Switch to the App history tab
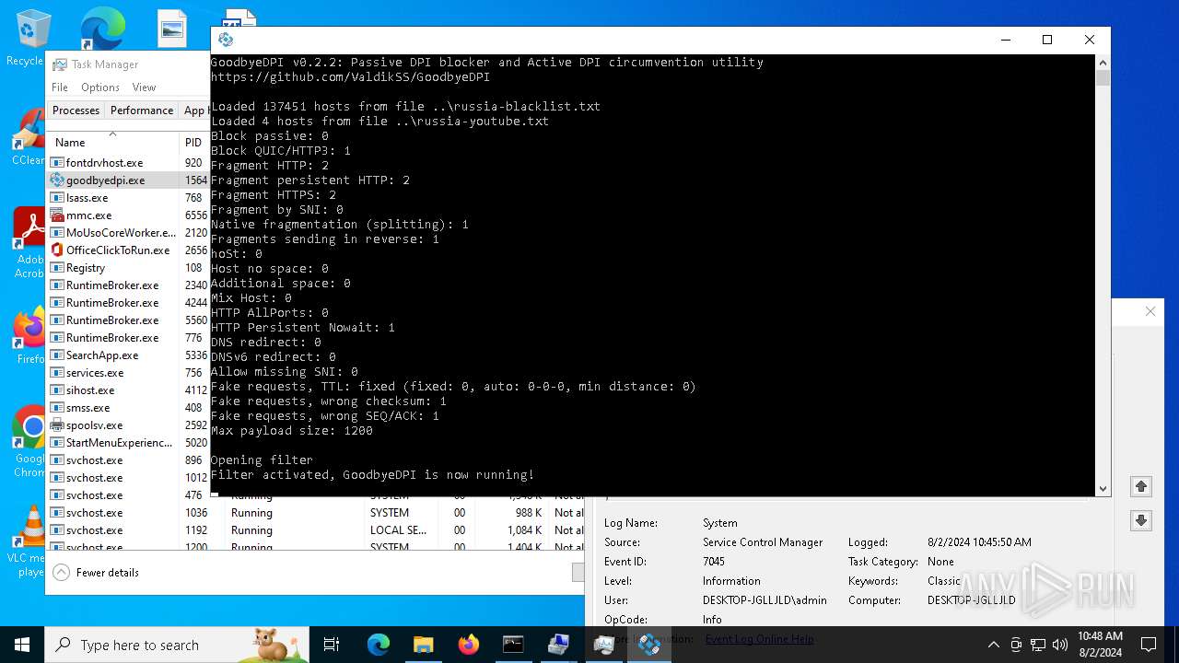 tap(195, 110)
